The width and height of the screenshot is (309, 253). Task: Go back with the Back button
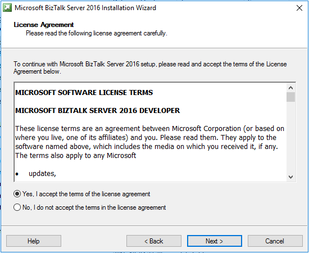click(x=154, y=241)
